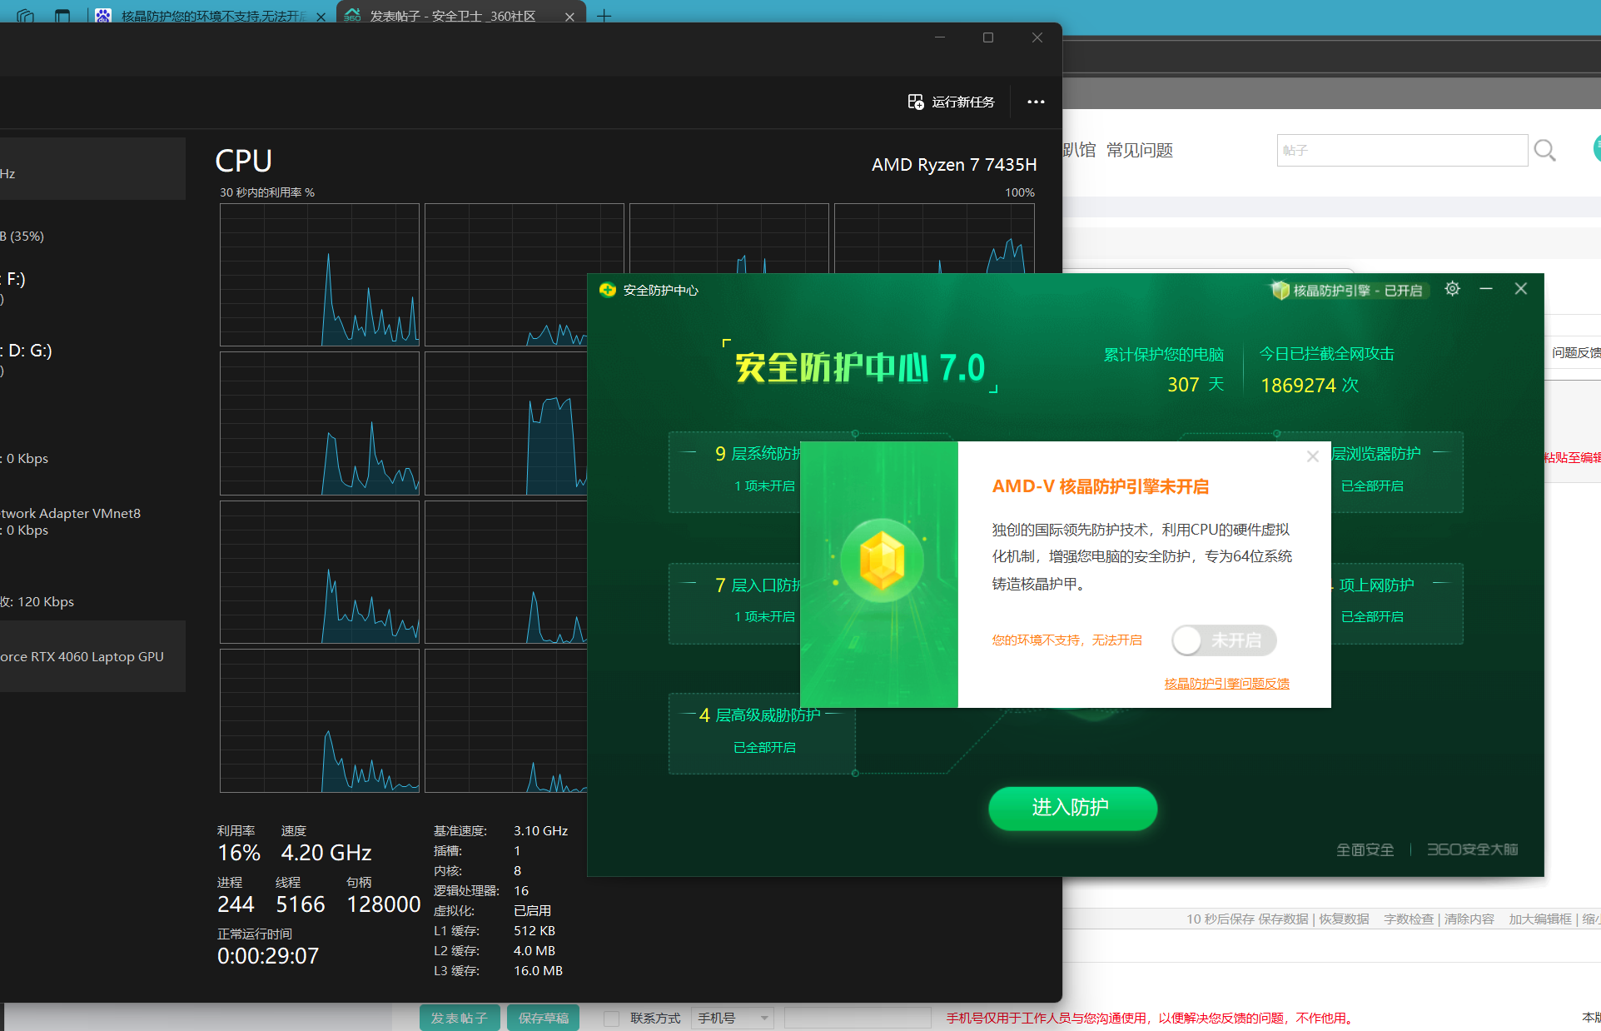This screenshot has height=1031, width=1601.
Task: Expand the 手机号 contact type dropdown
Action: click(732, 1018)
